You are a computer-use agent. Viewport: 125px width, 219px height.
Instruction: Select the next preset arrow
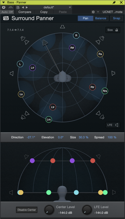coord(27,7)
